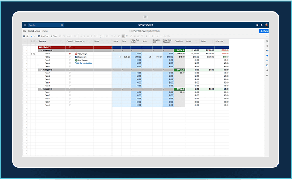This screenshot has width=292, height=180.
Task: Open the Alerts & Actions menu
Action: pyautogui.click(x=34, y=31)
